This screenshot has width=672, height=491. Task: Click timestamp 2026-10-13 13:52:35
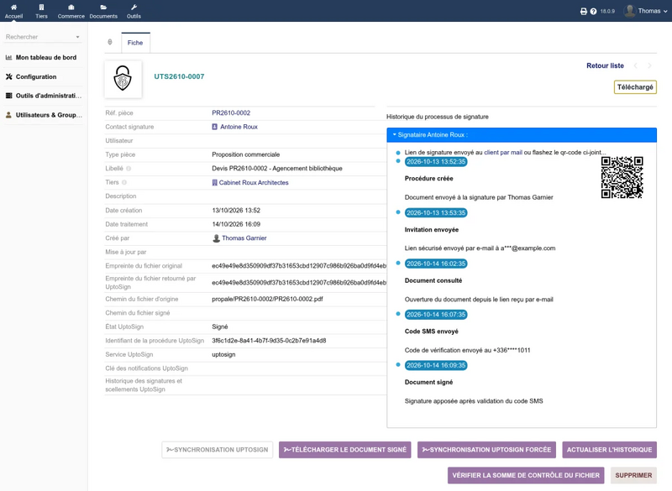pos(436,162)
